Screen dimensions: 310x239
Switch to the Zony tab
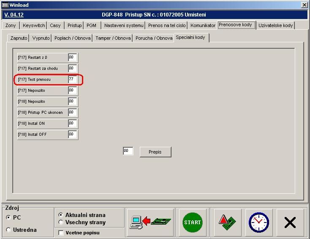tap(11, 25)
